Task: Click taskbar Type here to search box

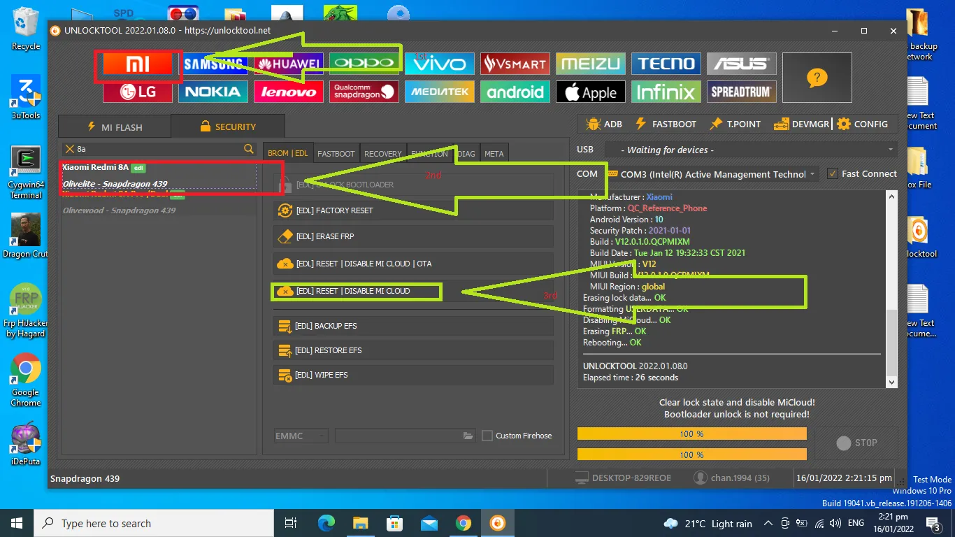Action: 154,523
